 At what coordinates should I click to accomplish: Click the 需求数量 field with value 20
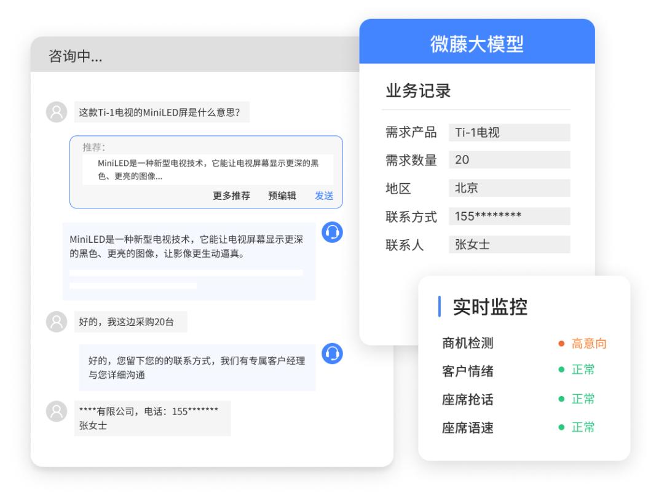coord(508,160)
